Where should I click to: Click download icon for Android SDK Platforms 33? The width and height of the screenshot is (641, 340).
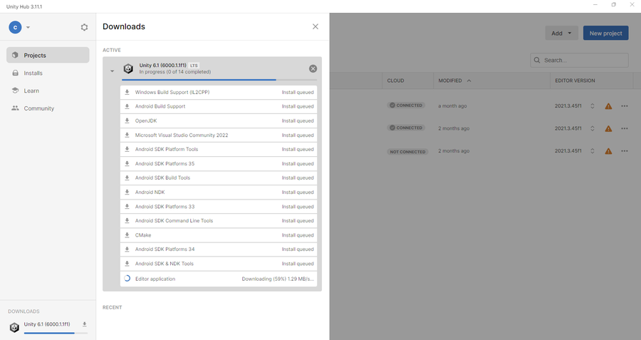coord(127,206)
